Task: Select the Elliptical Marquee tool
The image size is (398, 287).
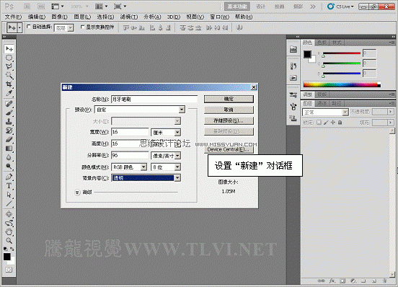Action: (x=9, y=58)
